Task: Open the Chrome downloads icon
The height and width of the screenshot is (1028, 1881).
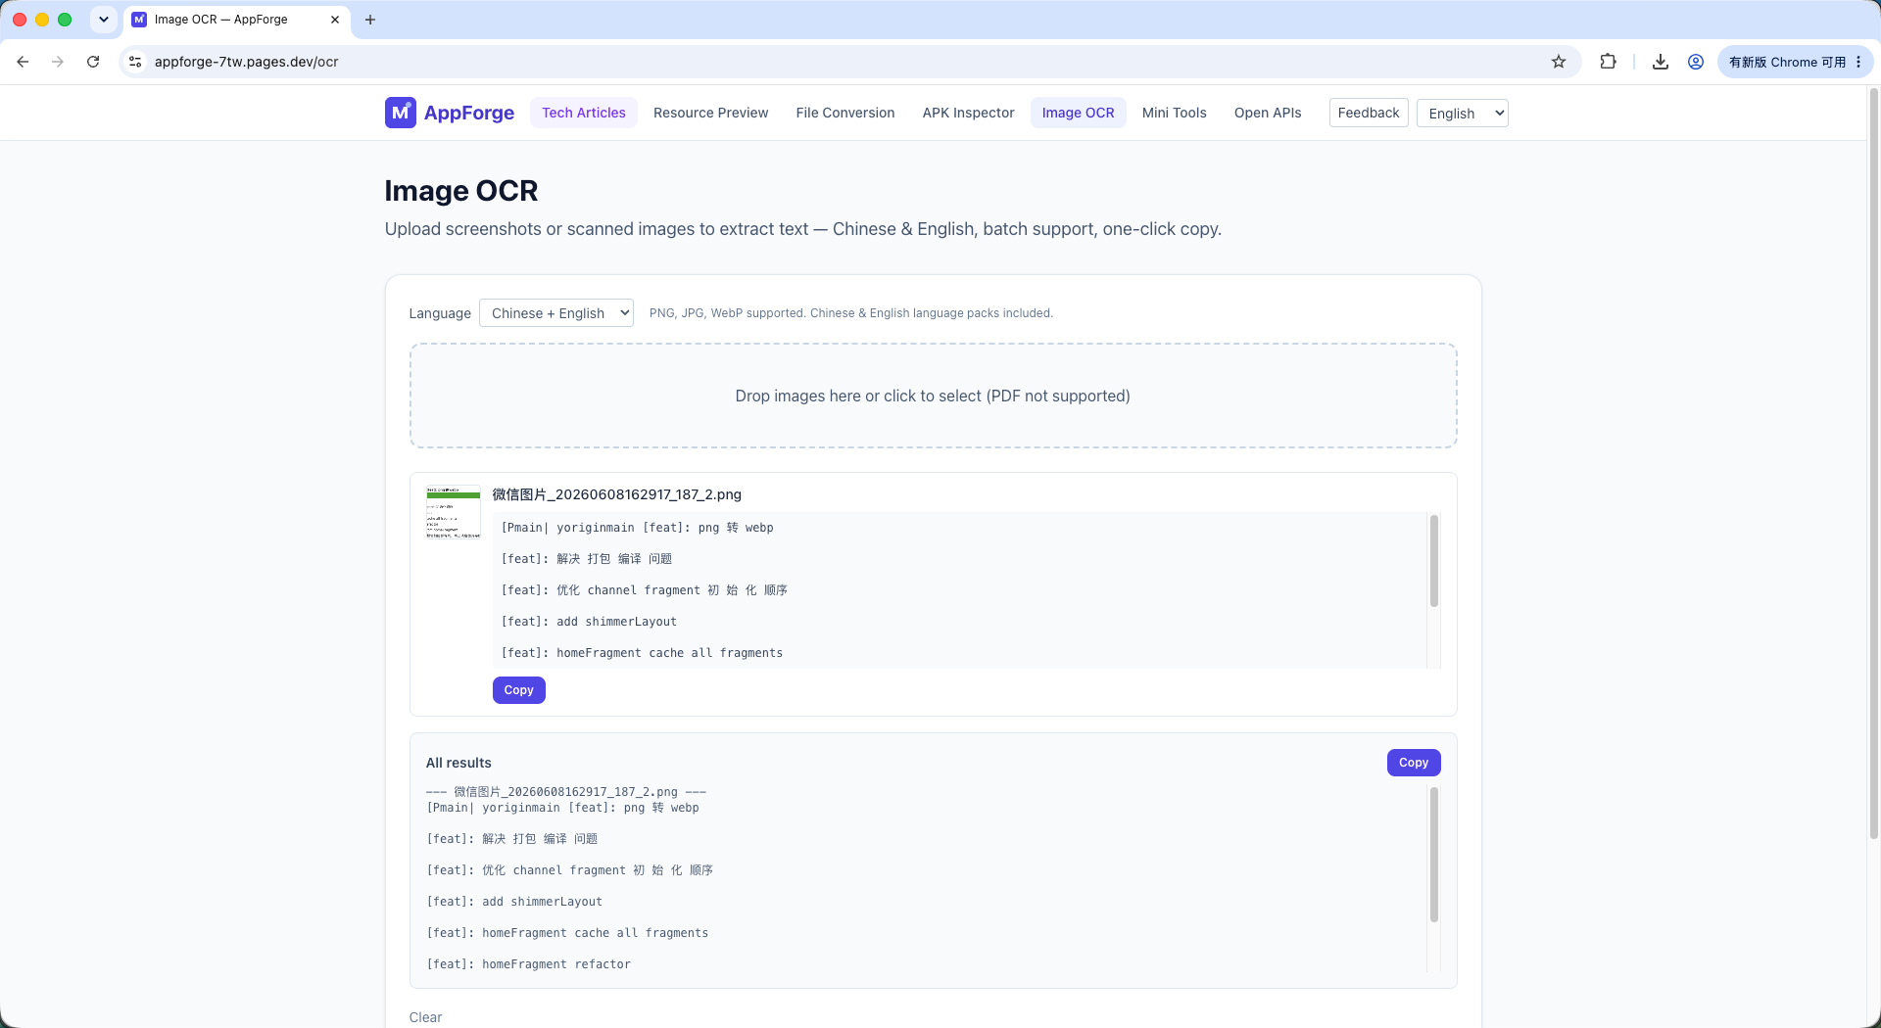Action: point(1661,62)
